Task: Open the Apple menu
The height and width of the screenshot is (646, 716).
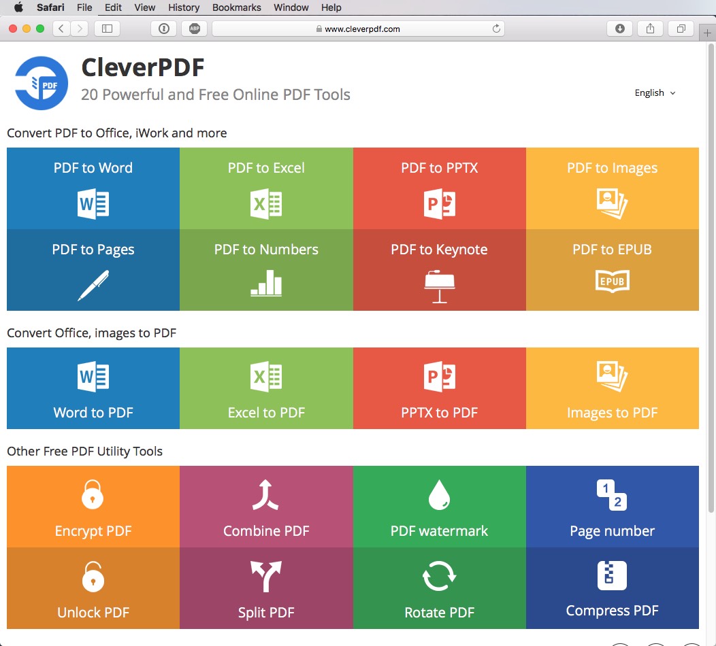Action: 19,7
